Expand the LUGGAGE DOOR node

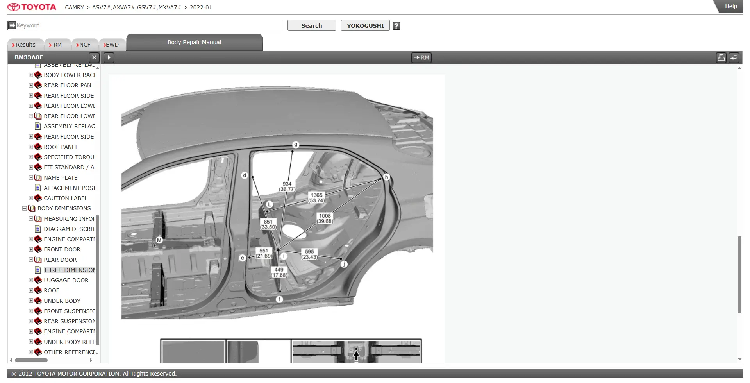click(x=31, y=280)
